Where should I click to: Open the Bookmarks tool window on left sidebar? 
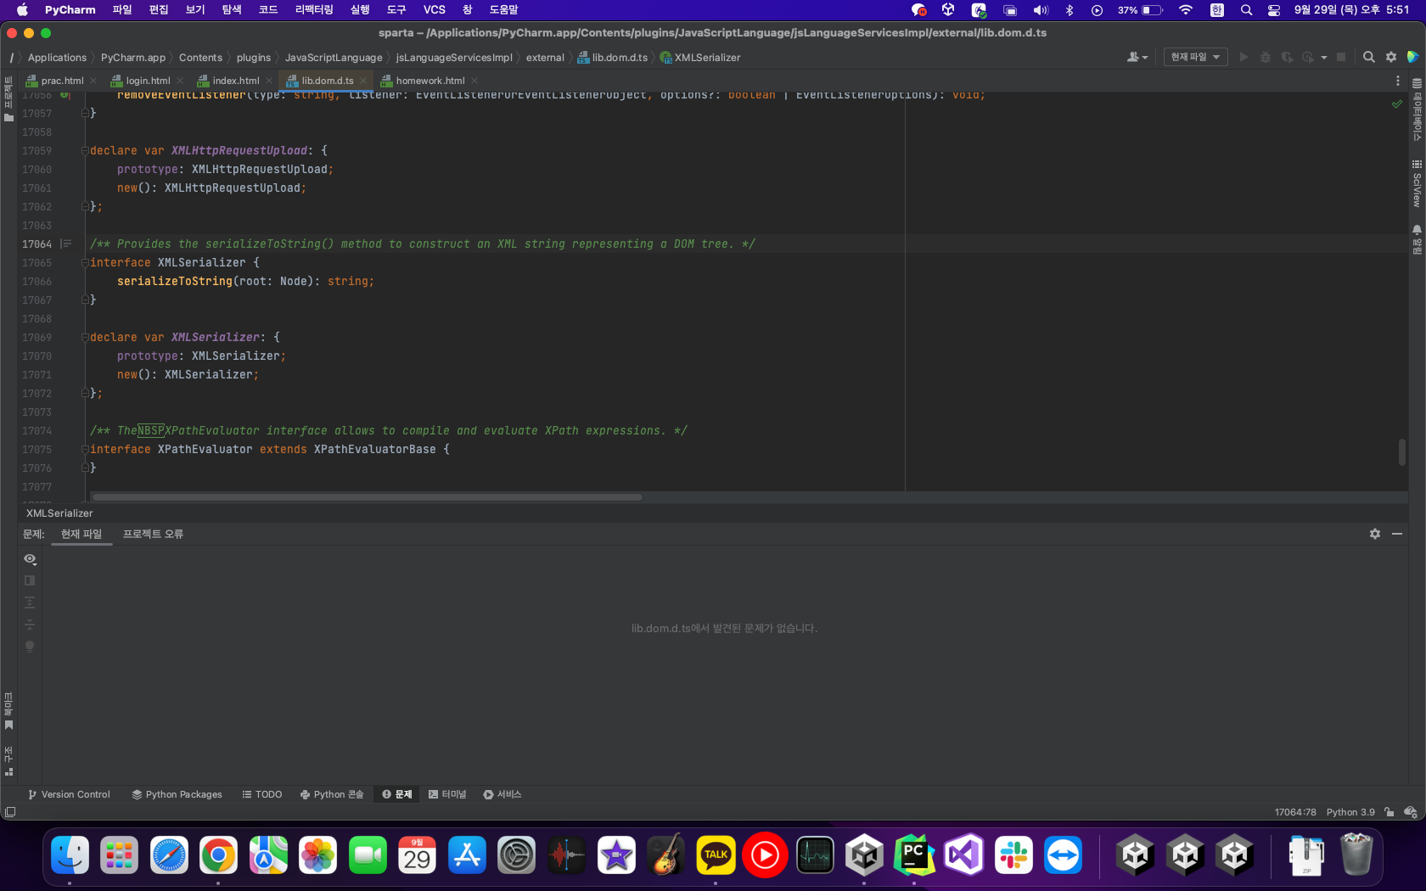[x=8, y=711]
